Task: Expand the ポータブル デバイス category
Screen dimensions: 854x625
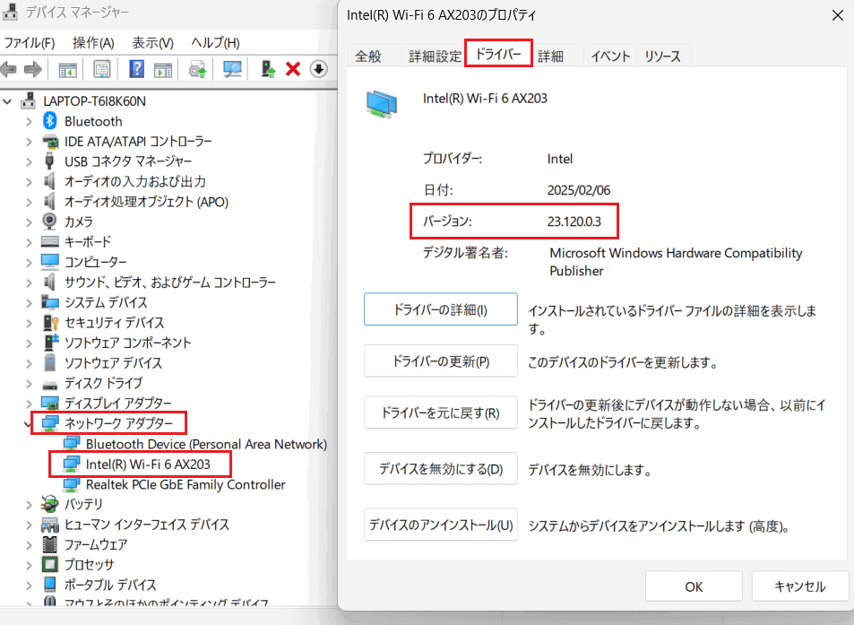Action: [30, 586]
